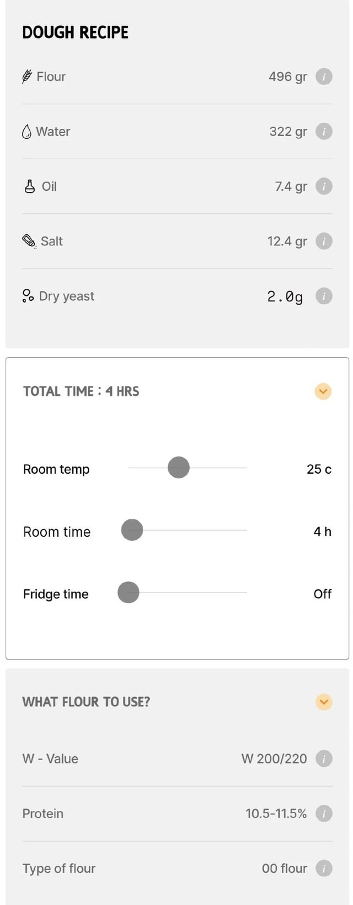The width and height of the screenshot is (353, 905).
Task: Click the Total Time : 4 HRS heading
Action: [x=81, y=391]
